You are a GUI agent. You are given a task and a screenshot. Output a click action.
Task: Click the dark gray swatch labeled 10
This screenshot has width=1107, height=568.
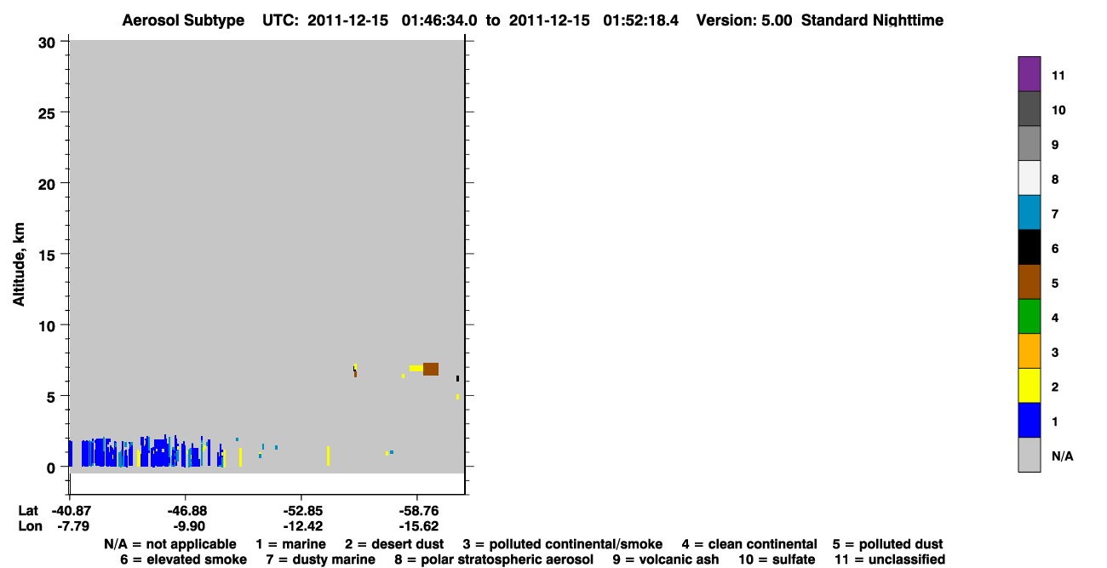(1029, 109)
